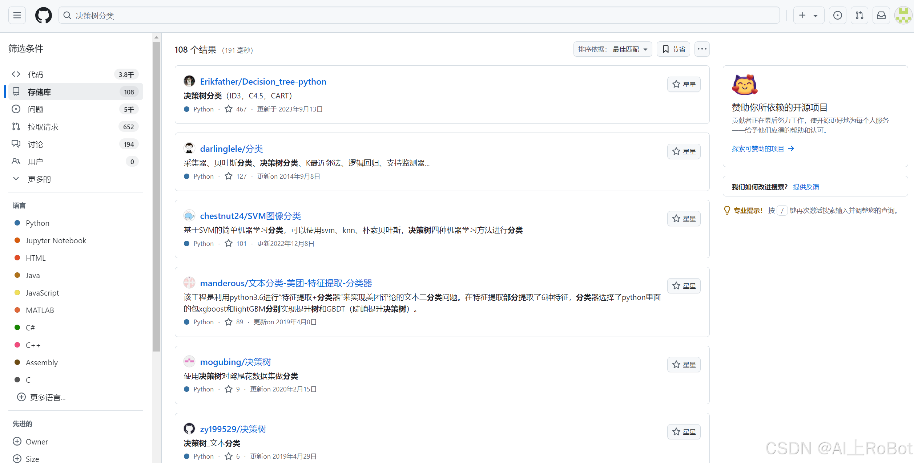Click the 节省 bookmark save button

coord(673,49)
